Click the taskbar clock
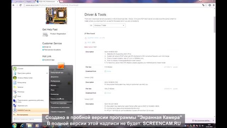The height and width of the screenshot is (128, 227). pyautogui.click(x=209, y=126)
